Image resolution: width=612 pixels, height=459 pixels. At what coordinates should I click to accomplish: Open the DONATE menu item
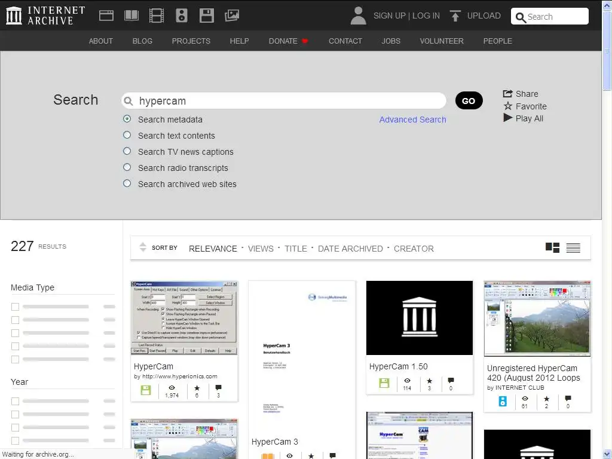click(x=288, y=41)
